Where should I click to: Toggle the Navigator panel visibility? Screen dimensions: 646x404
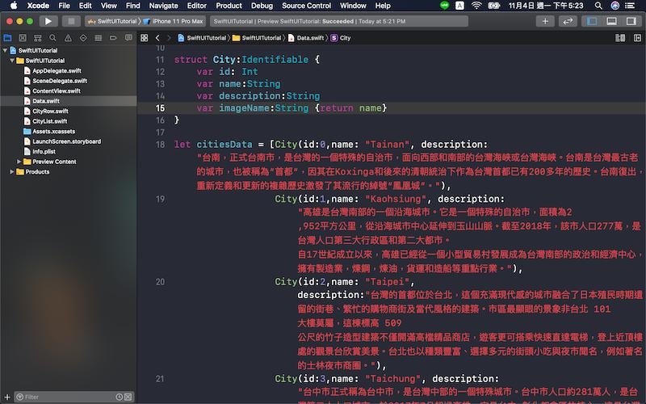coord(592,21)
